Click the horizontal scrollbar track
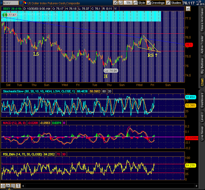Viewport: 205px width, 190px height. pos(110,186)
